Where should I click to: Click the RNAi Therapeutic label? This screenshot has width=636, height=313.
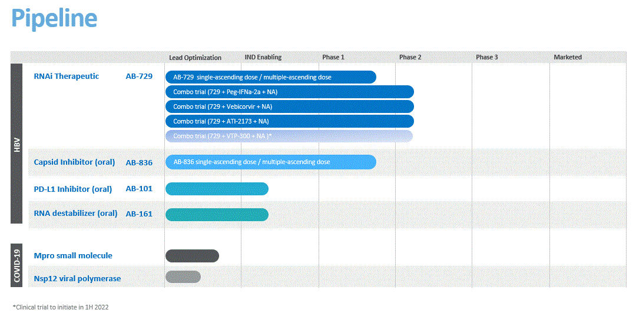[67, 76]
